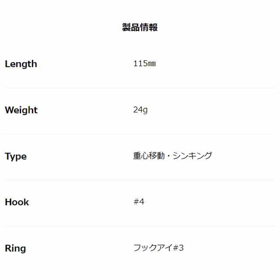Select the Weight label
280x280 pixels.
pyautogui.click(x=21, y=110)
